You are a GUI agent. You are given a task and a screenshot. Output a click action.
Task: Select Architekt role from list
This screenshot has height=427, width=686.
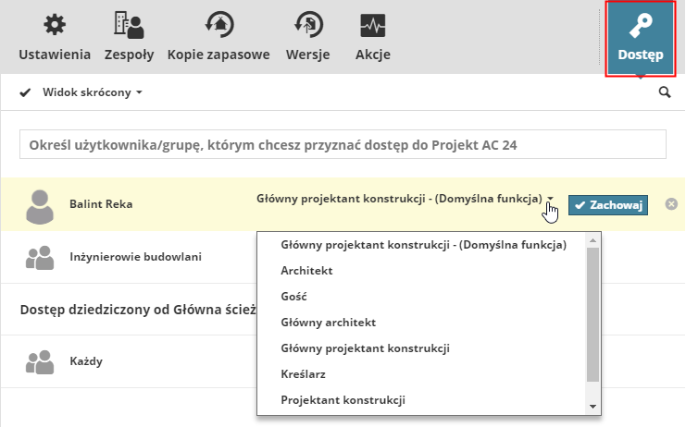click(x=306, y=271)
